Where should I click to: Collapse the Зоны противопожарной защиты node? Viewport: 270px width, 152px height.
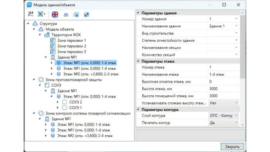34,80
